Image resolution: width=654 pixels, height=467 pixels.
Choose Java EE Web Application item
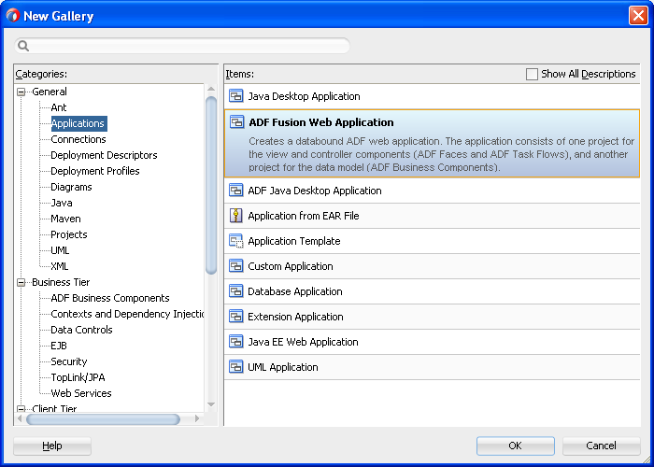pos(432,342)
